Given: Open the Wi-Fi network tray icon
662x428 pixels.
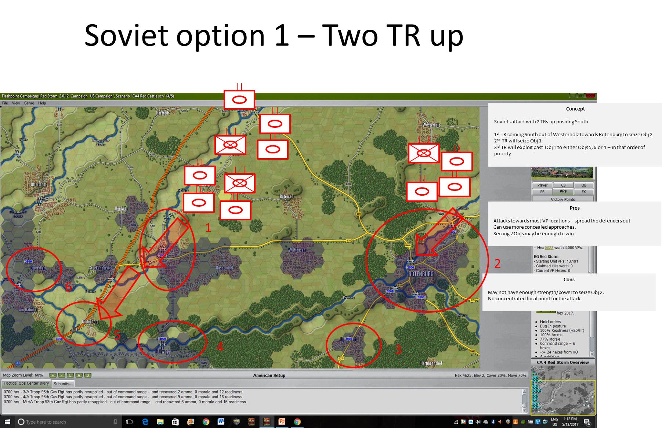Looking at the screenshot, I should [456, 422].
